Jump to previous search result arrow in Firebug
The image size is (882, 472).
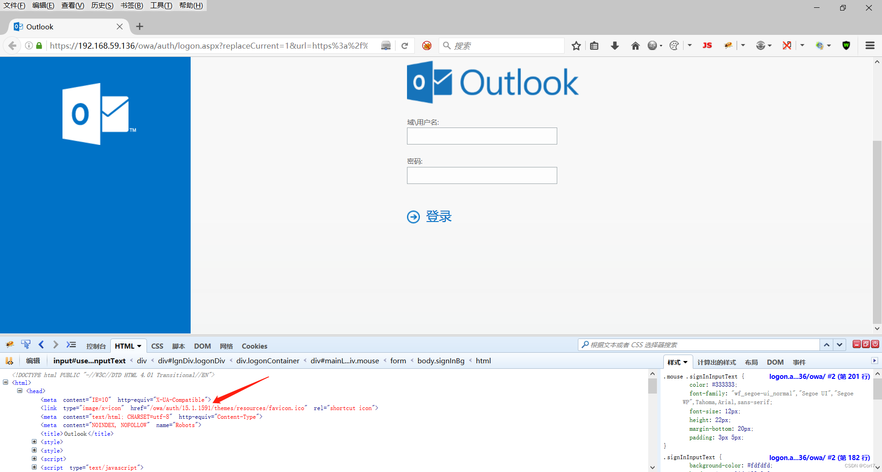tap(826, 345)
